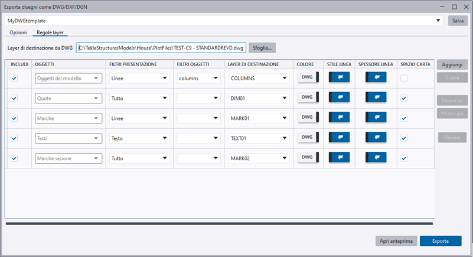Click the Sfoglia browse button
Screen dimensions: 473x257
(262, 47)
